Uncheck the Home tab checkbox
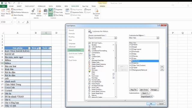 132,45
